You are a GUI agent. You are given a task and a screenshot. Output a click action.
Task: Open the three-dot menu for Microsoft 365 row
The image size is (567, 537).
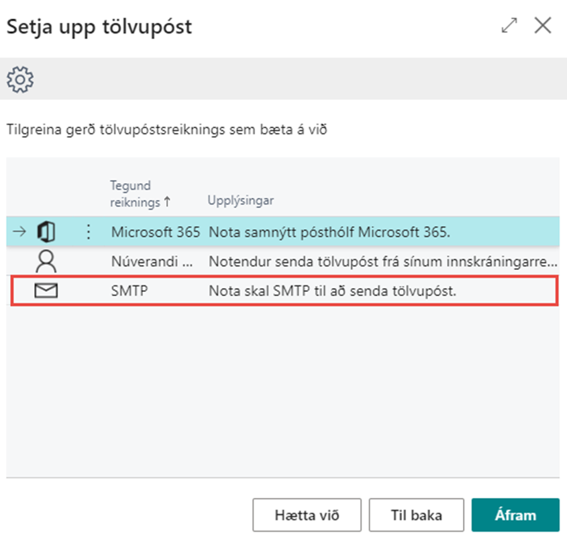tap(88, 232)
